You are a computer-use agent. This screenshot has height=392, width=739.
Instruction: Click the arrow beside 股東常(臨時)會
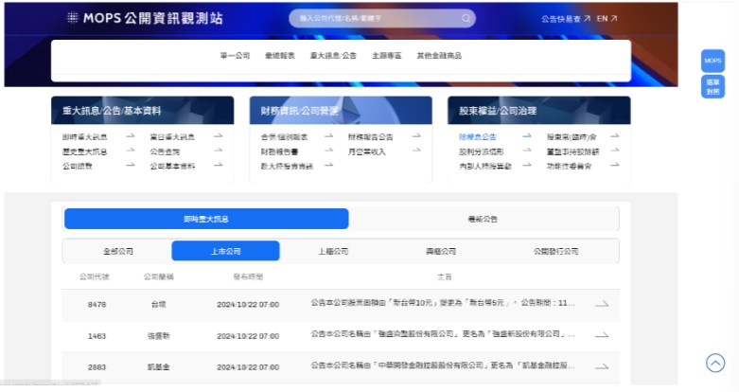click(615, 135)
